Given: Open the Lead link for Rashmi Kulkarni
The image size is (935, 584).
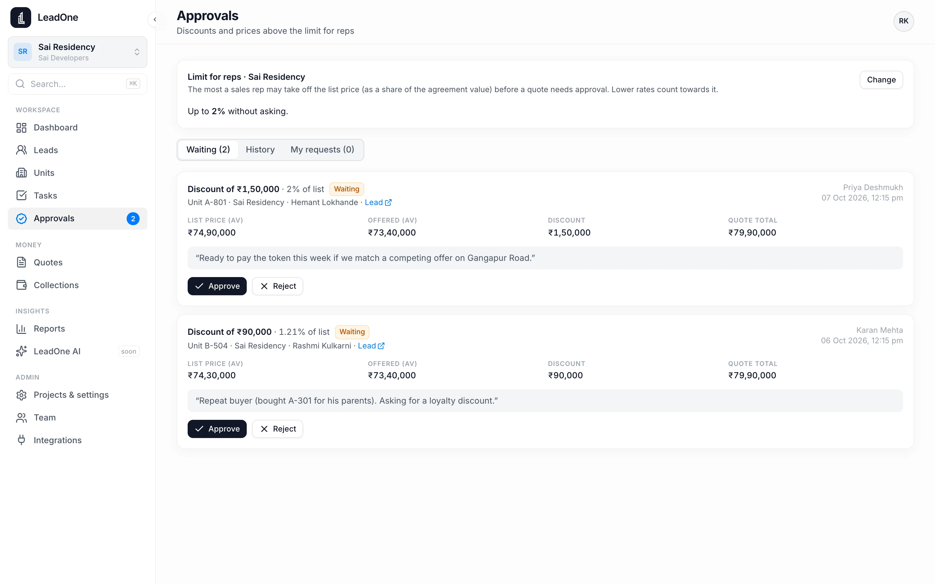Looking at the screenshot, I should point(371,346).
